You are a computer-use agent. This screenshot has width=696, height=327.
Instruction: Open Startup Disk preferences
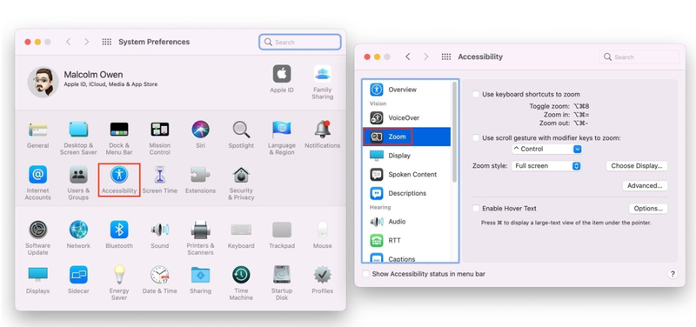pos(281,275)
